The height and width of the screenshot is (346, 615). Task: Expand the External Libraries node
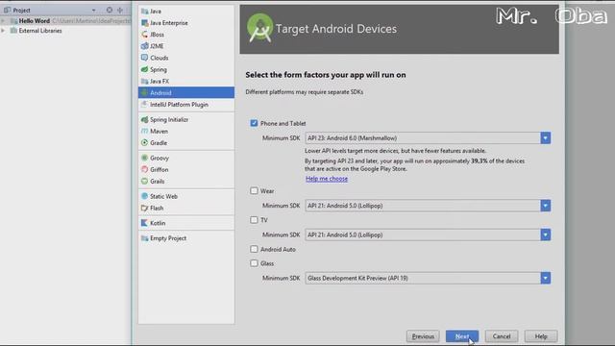coord(3,31)
